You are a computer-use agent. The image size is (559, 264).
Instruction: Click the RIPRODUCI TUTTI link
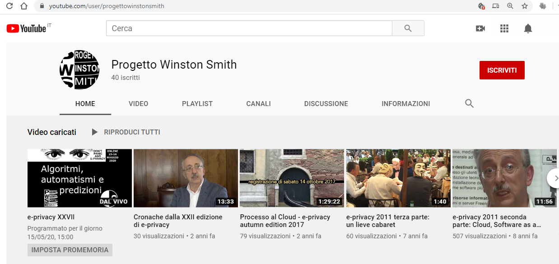(132, 132)
